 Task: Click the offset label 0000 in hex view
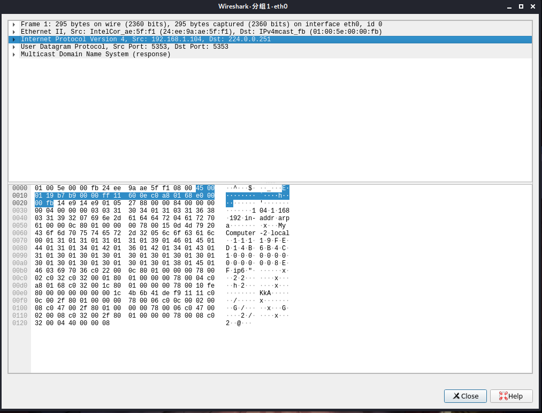[x=20, y=188]
